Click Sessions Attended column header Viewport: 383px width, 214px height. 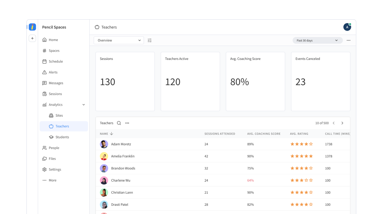[x=220, y=134]
